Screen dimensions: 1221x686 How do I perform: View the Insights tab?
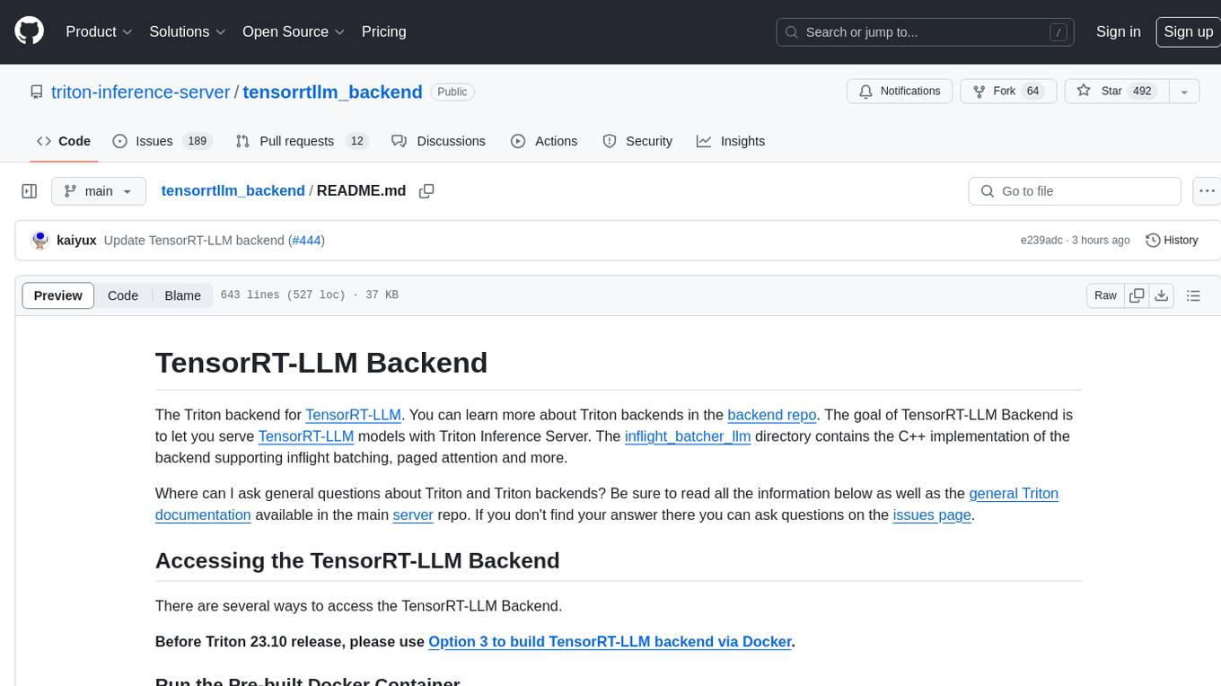coord(731,141)
